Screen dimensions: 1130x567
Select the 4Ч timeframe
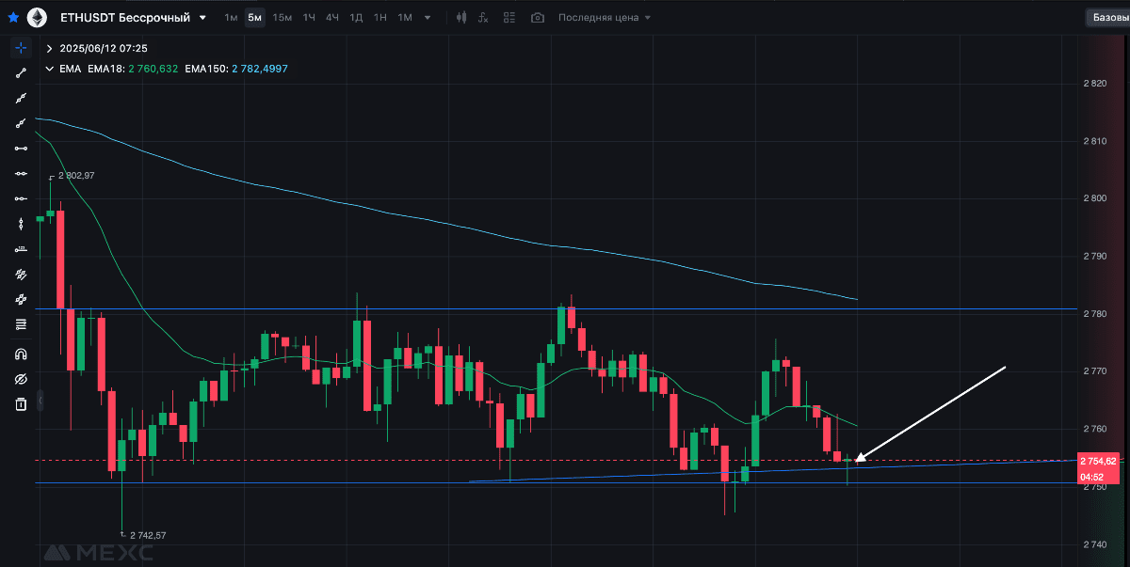tap(332, 18)
